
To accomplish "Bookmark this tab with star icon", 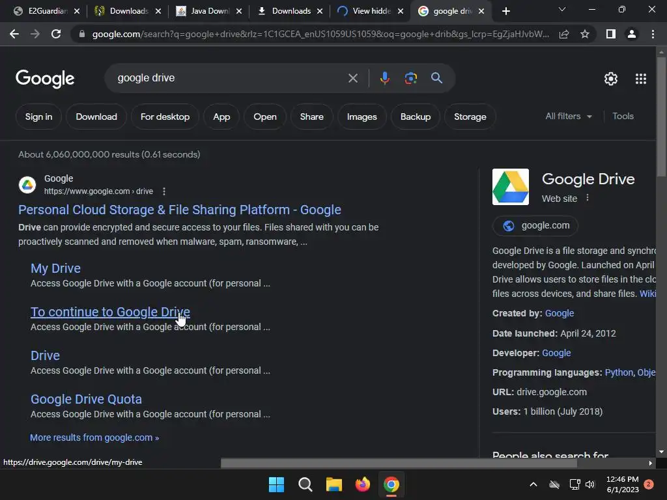I will pos(585,34).
